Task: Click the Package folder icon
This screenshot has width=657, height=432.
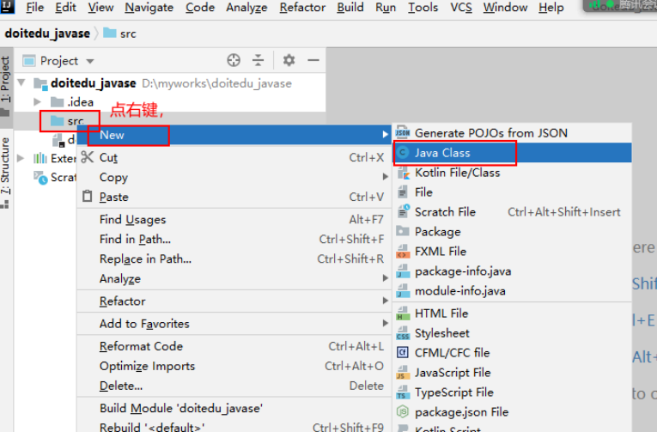Action: (403, 231)
